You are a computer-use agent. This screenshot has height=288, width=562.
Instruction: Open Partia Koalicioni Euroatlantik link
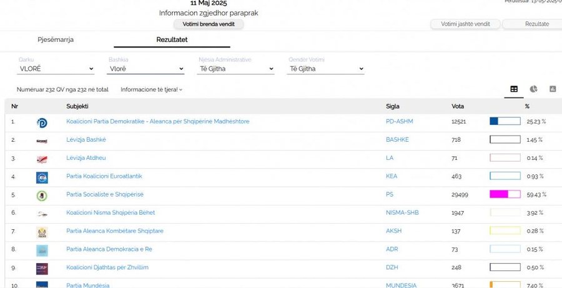point(104,176)
